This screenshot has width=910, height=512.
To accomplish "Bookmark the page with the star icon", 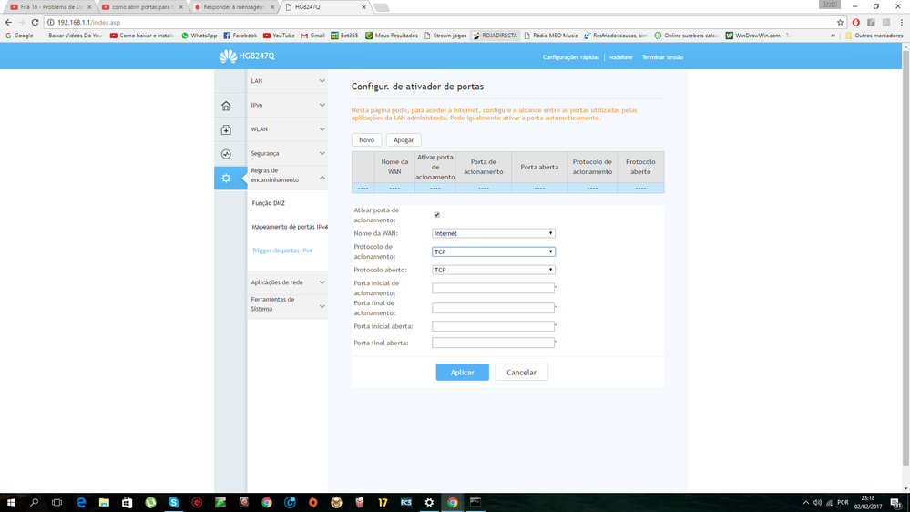I will point(840,22).
